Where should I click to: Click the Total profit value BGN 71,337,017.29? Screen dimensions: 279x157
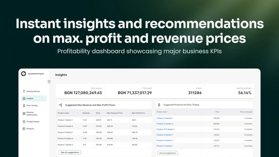click(x=135, y=93)
